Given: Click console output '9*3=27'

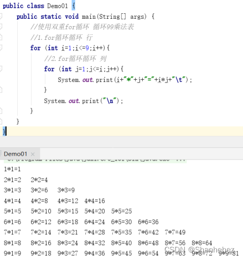Looking at the screenshot, I should click(x=68, y=253).
